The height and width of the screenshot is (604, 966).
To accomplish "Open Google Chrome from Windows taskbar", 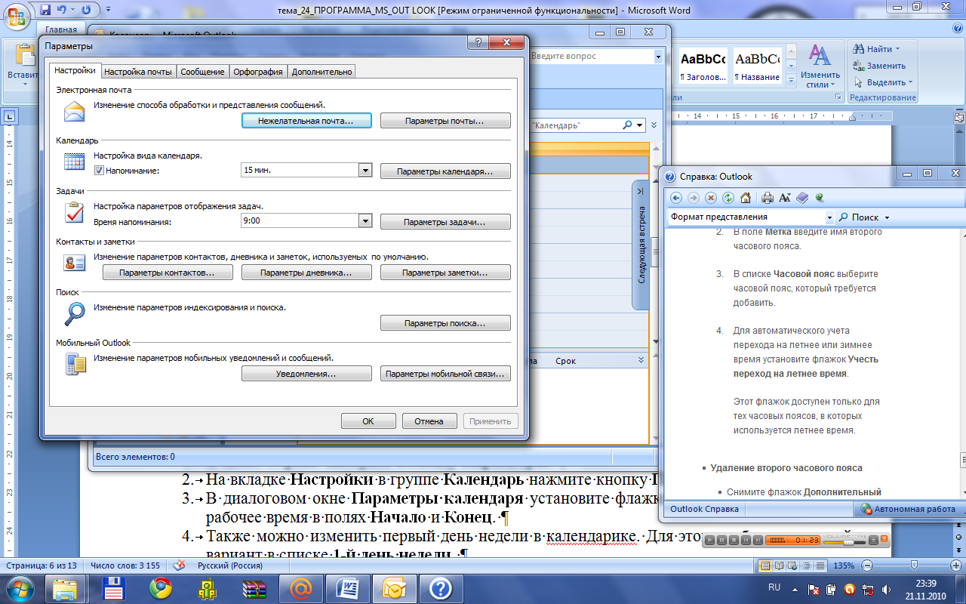I will pyautogui.click(x=160, y=588).
